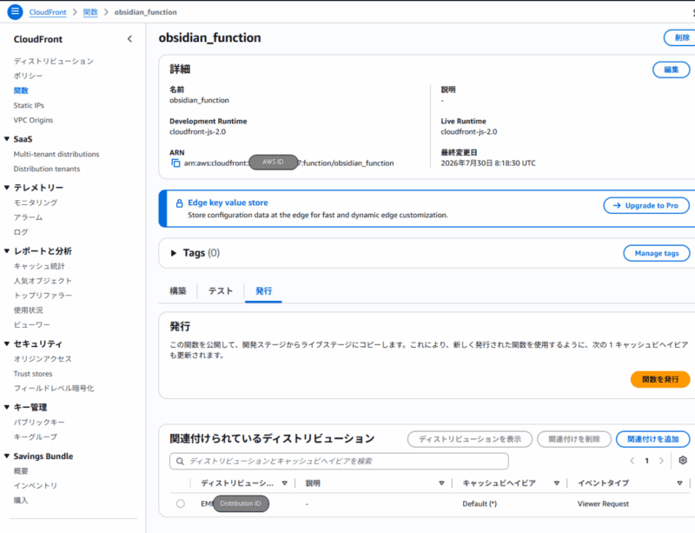Click the 関連付けを追加 button
The width and height of the screenshot is (695, 533).
click(653, 439)
